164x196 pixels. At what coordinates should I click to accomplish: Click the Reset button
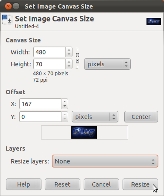point(62,184)
